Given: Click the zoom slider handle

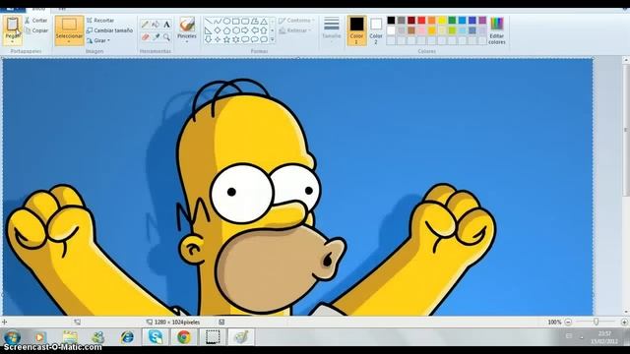Looking at the screenshot, I should tap(597, 322).
